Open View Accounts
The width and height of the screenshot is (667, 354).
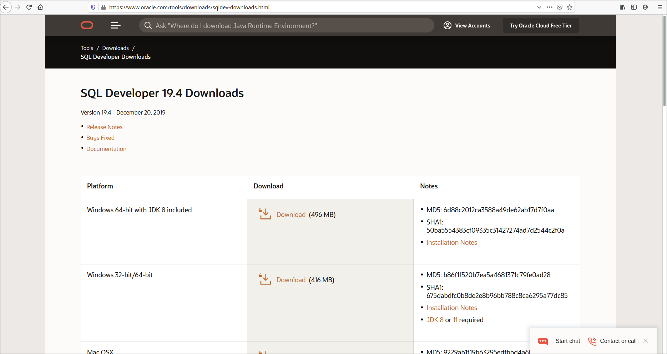473,26
